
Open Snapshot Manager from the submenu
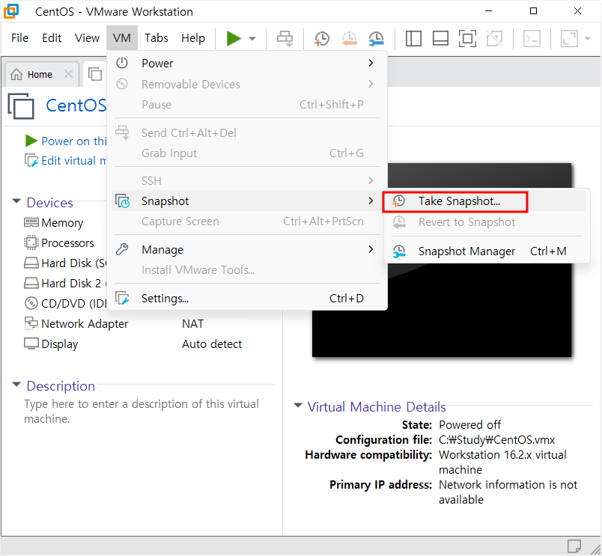click(x=487, y=251)
